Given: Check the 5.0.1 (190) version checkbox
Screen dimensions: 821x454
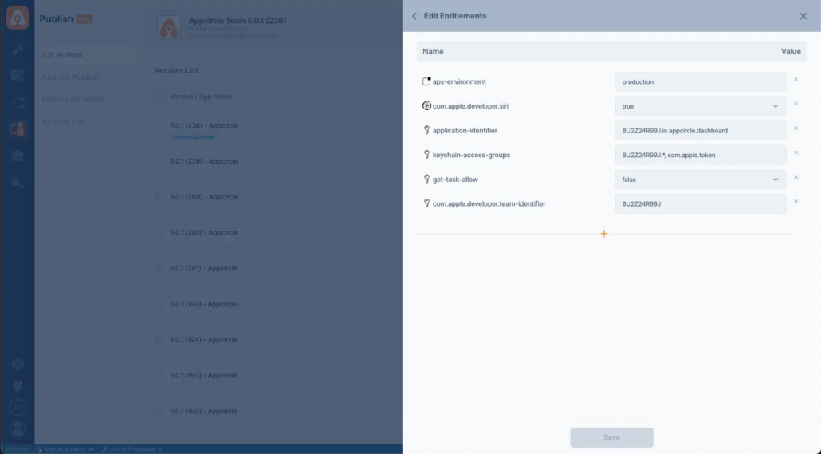Looking at the screenshot, I should point(159,411).
